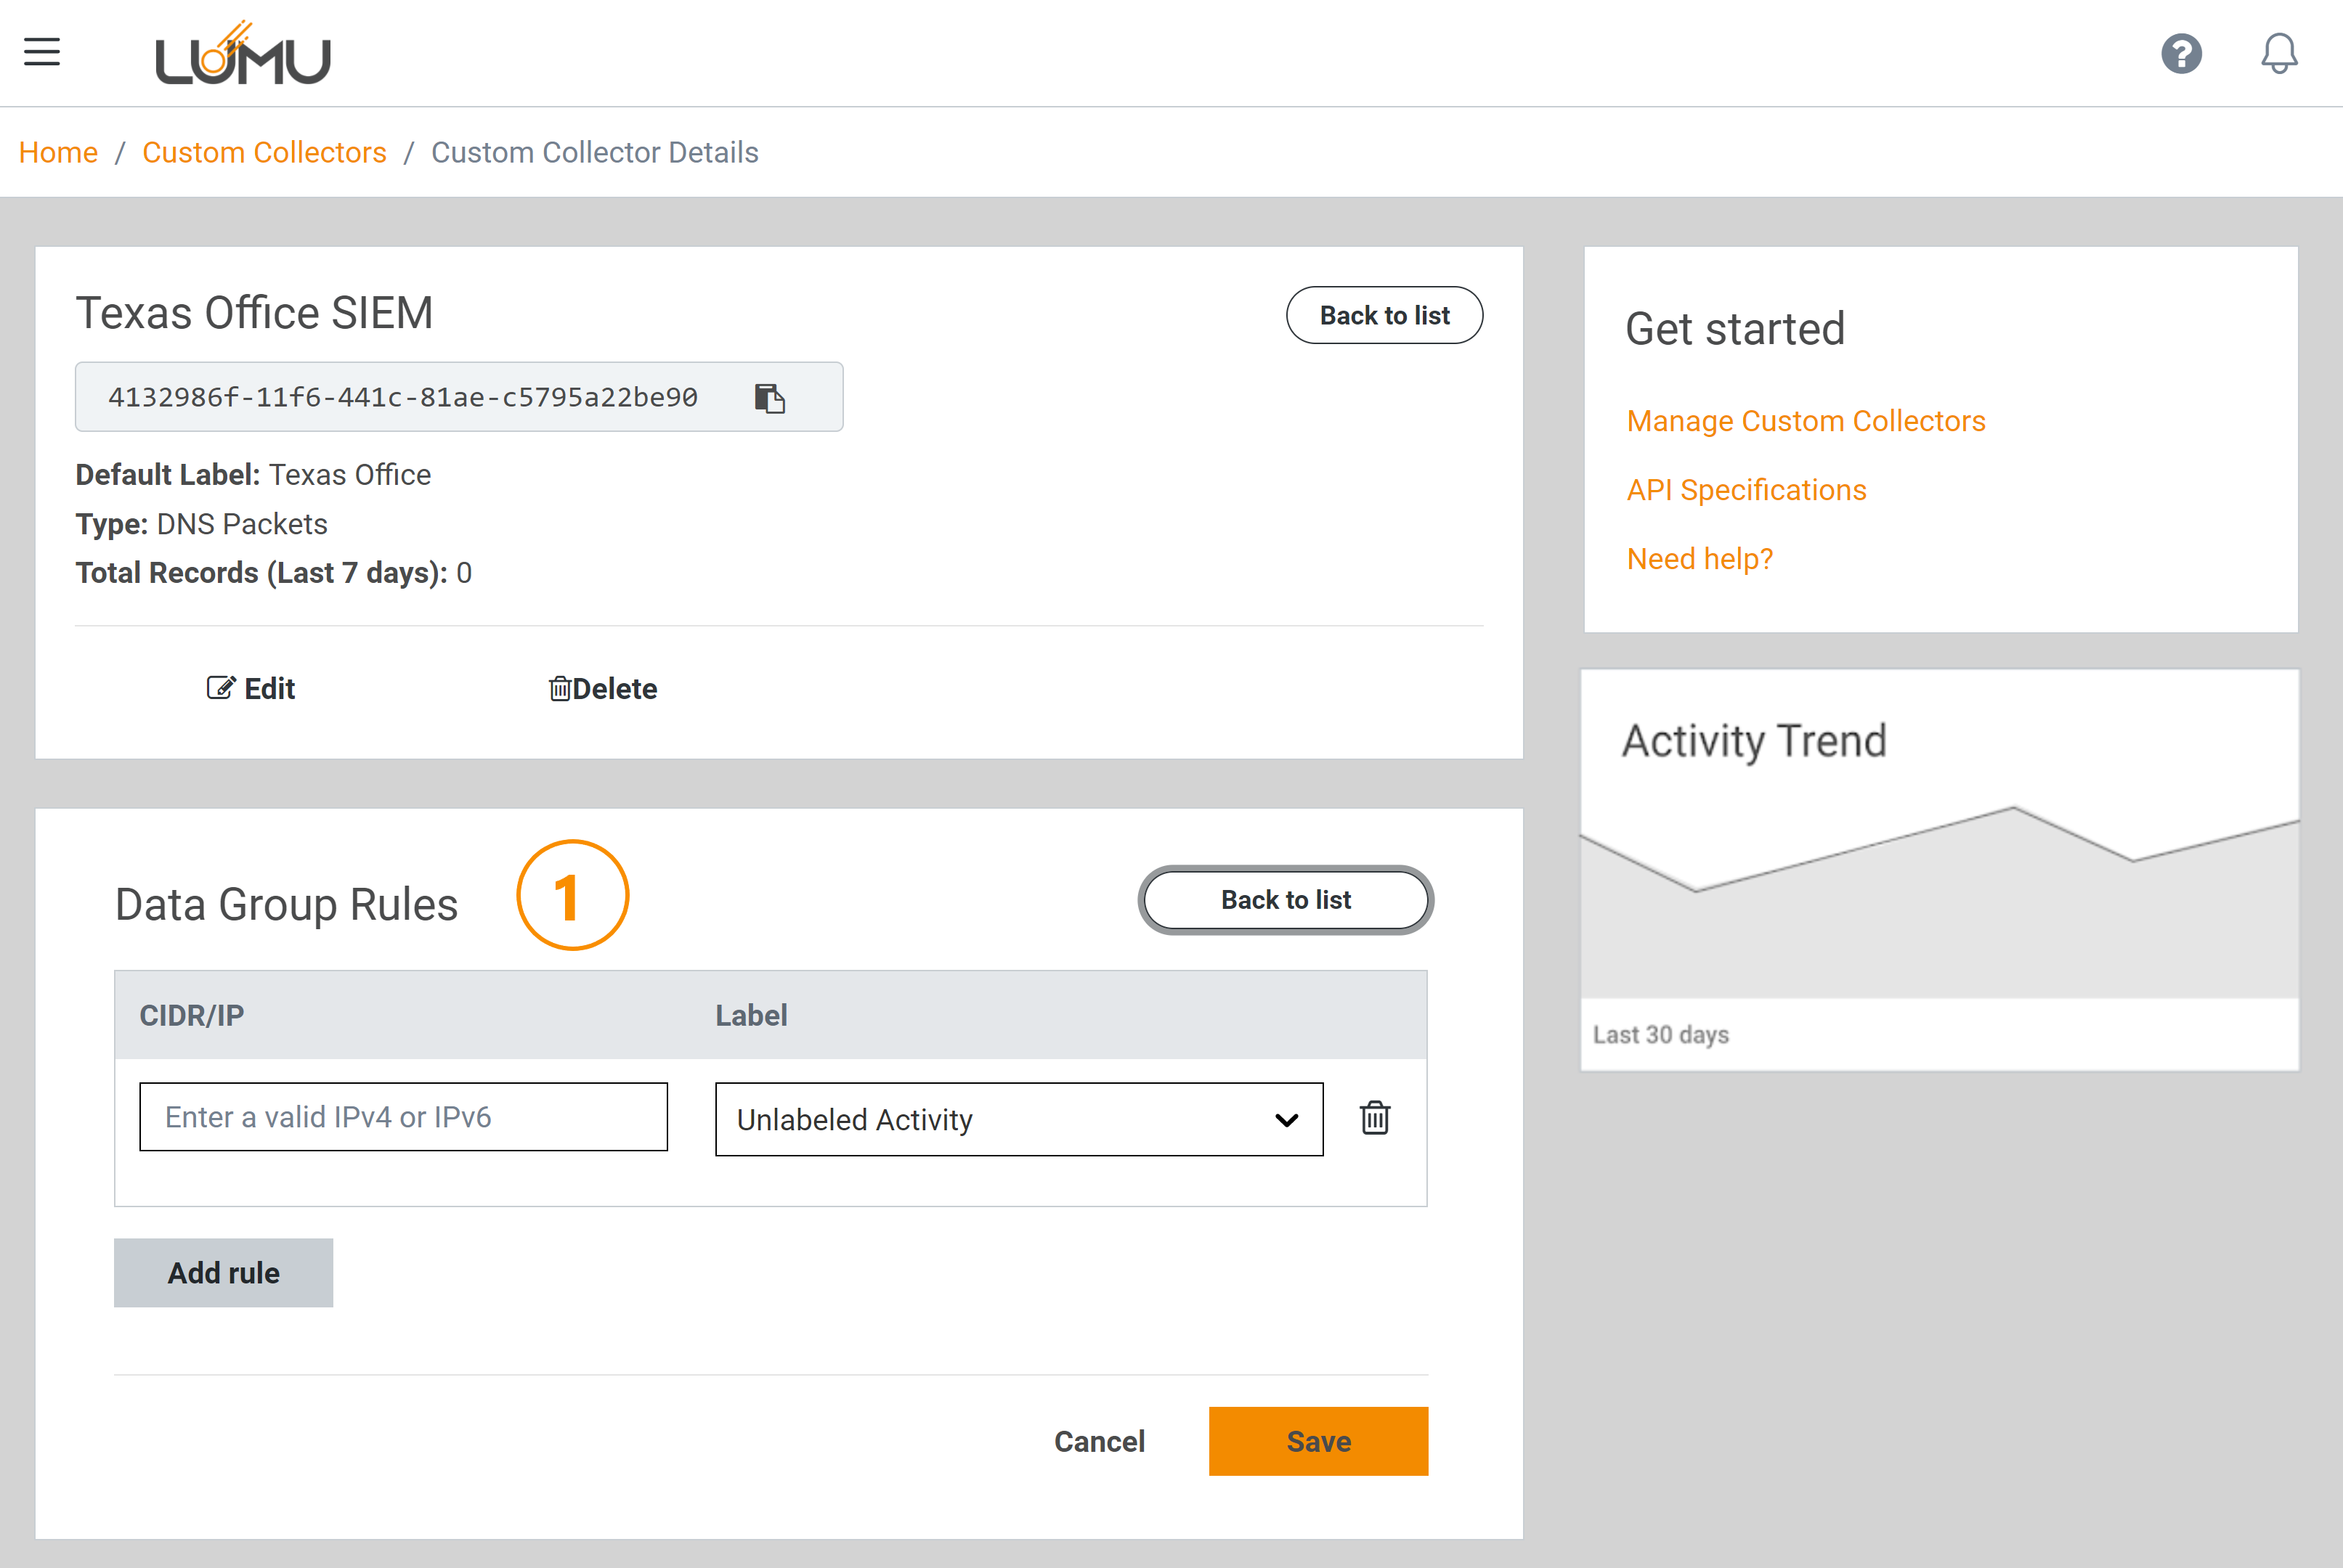This screenshot has width=2343, height=1568.
Task: Click Back to list in Data Group Rules
Action: tap(1286, 900)
